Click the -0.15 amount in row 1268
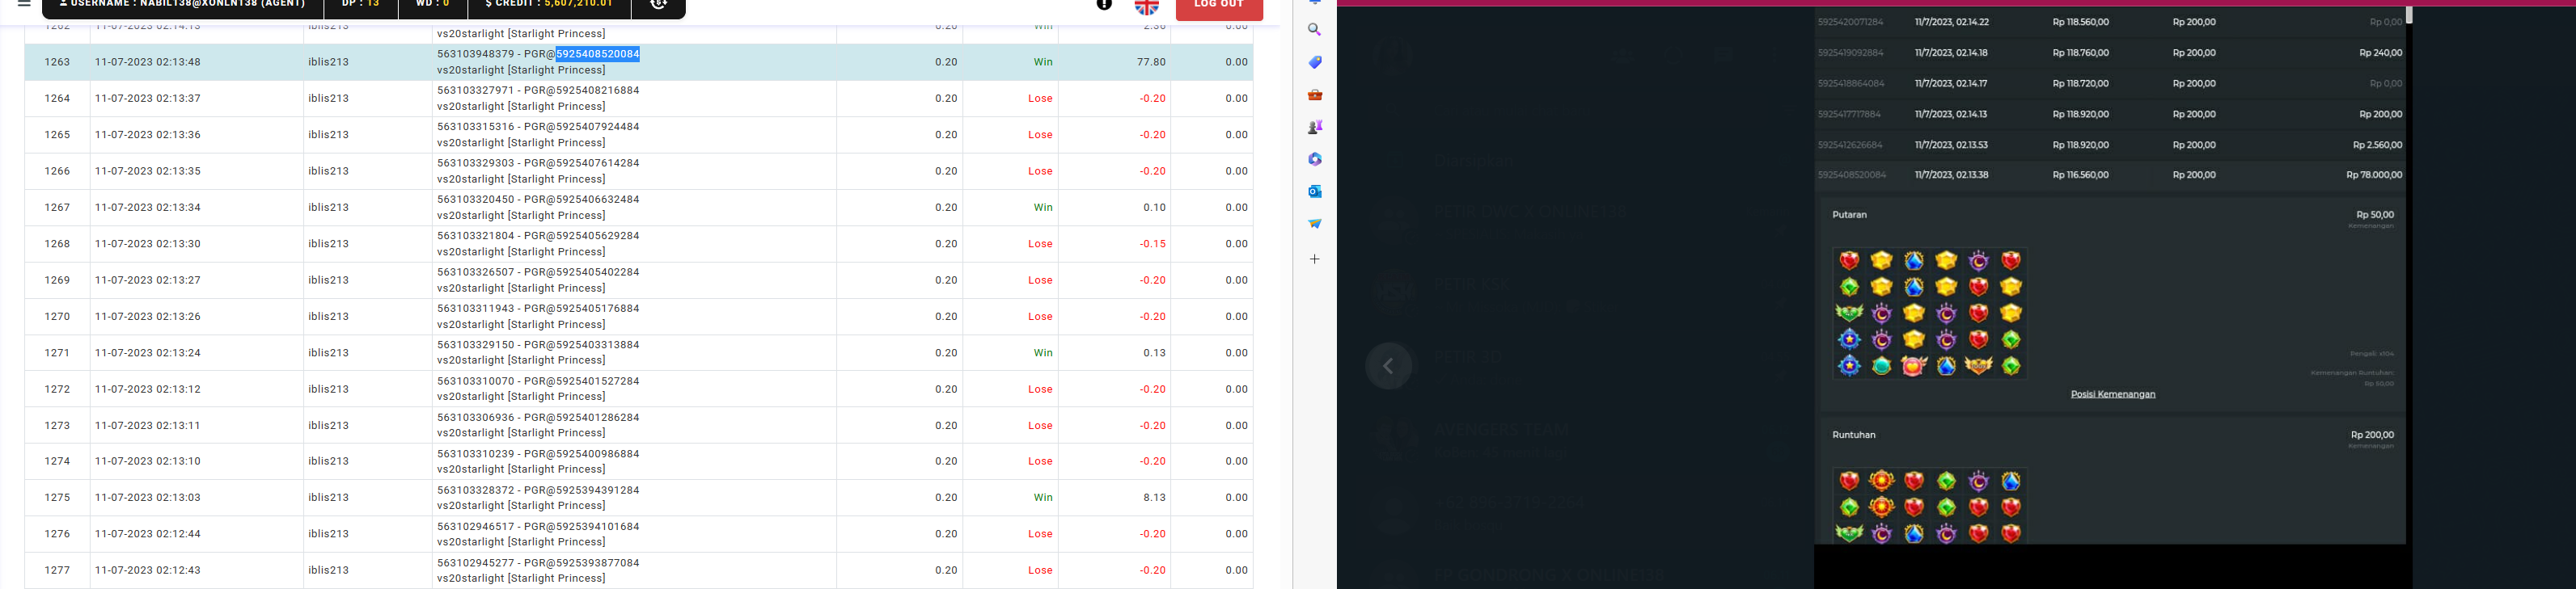The image size is (2576, 589). [1152, 243]
